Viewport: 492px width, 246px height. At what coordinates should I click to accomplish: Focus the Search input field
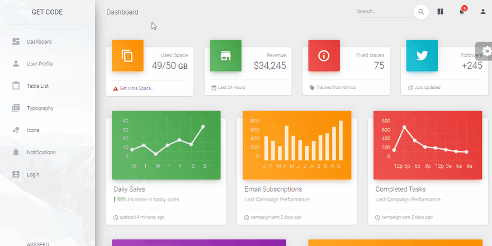pos(385,12)
